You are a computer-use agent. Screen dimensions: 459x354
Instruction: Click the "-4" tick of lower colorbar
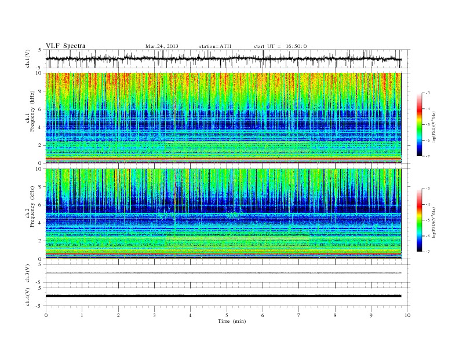(x=428, y=204)
